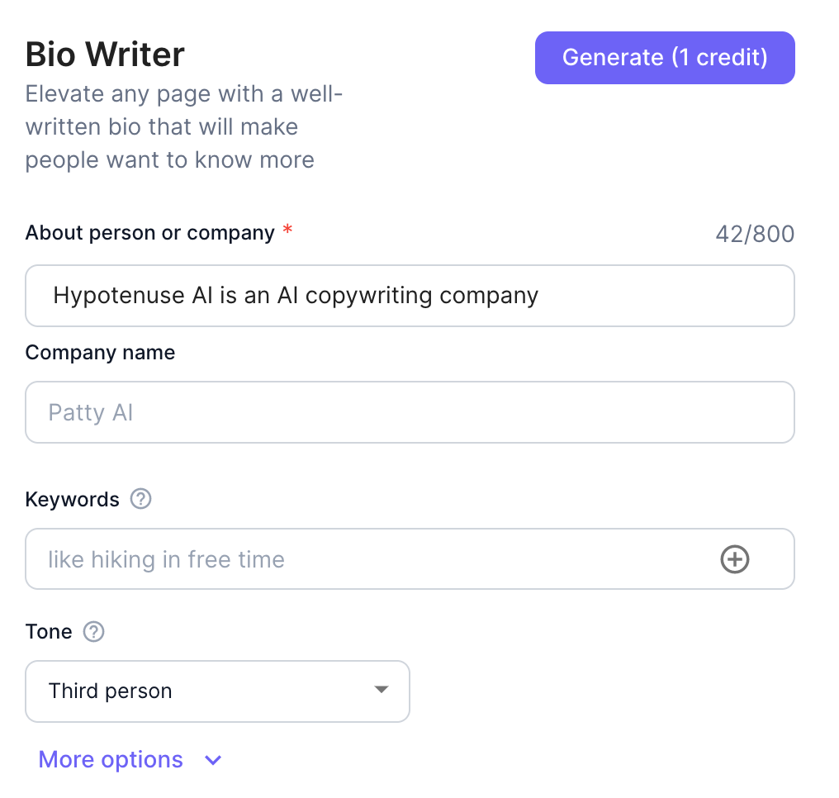This screenshot has width=839, height=798.
Task: Click the question mark beside Tone
Action: coord(93,631)
